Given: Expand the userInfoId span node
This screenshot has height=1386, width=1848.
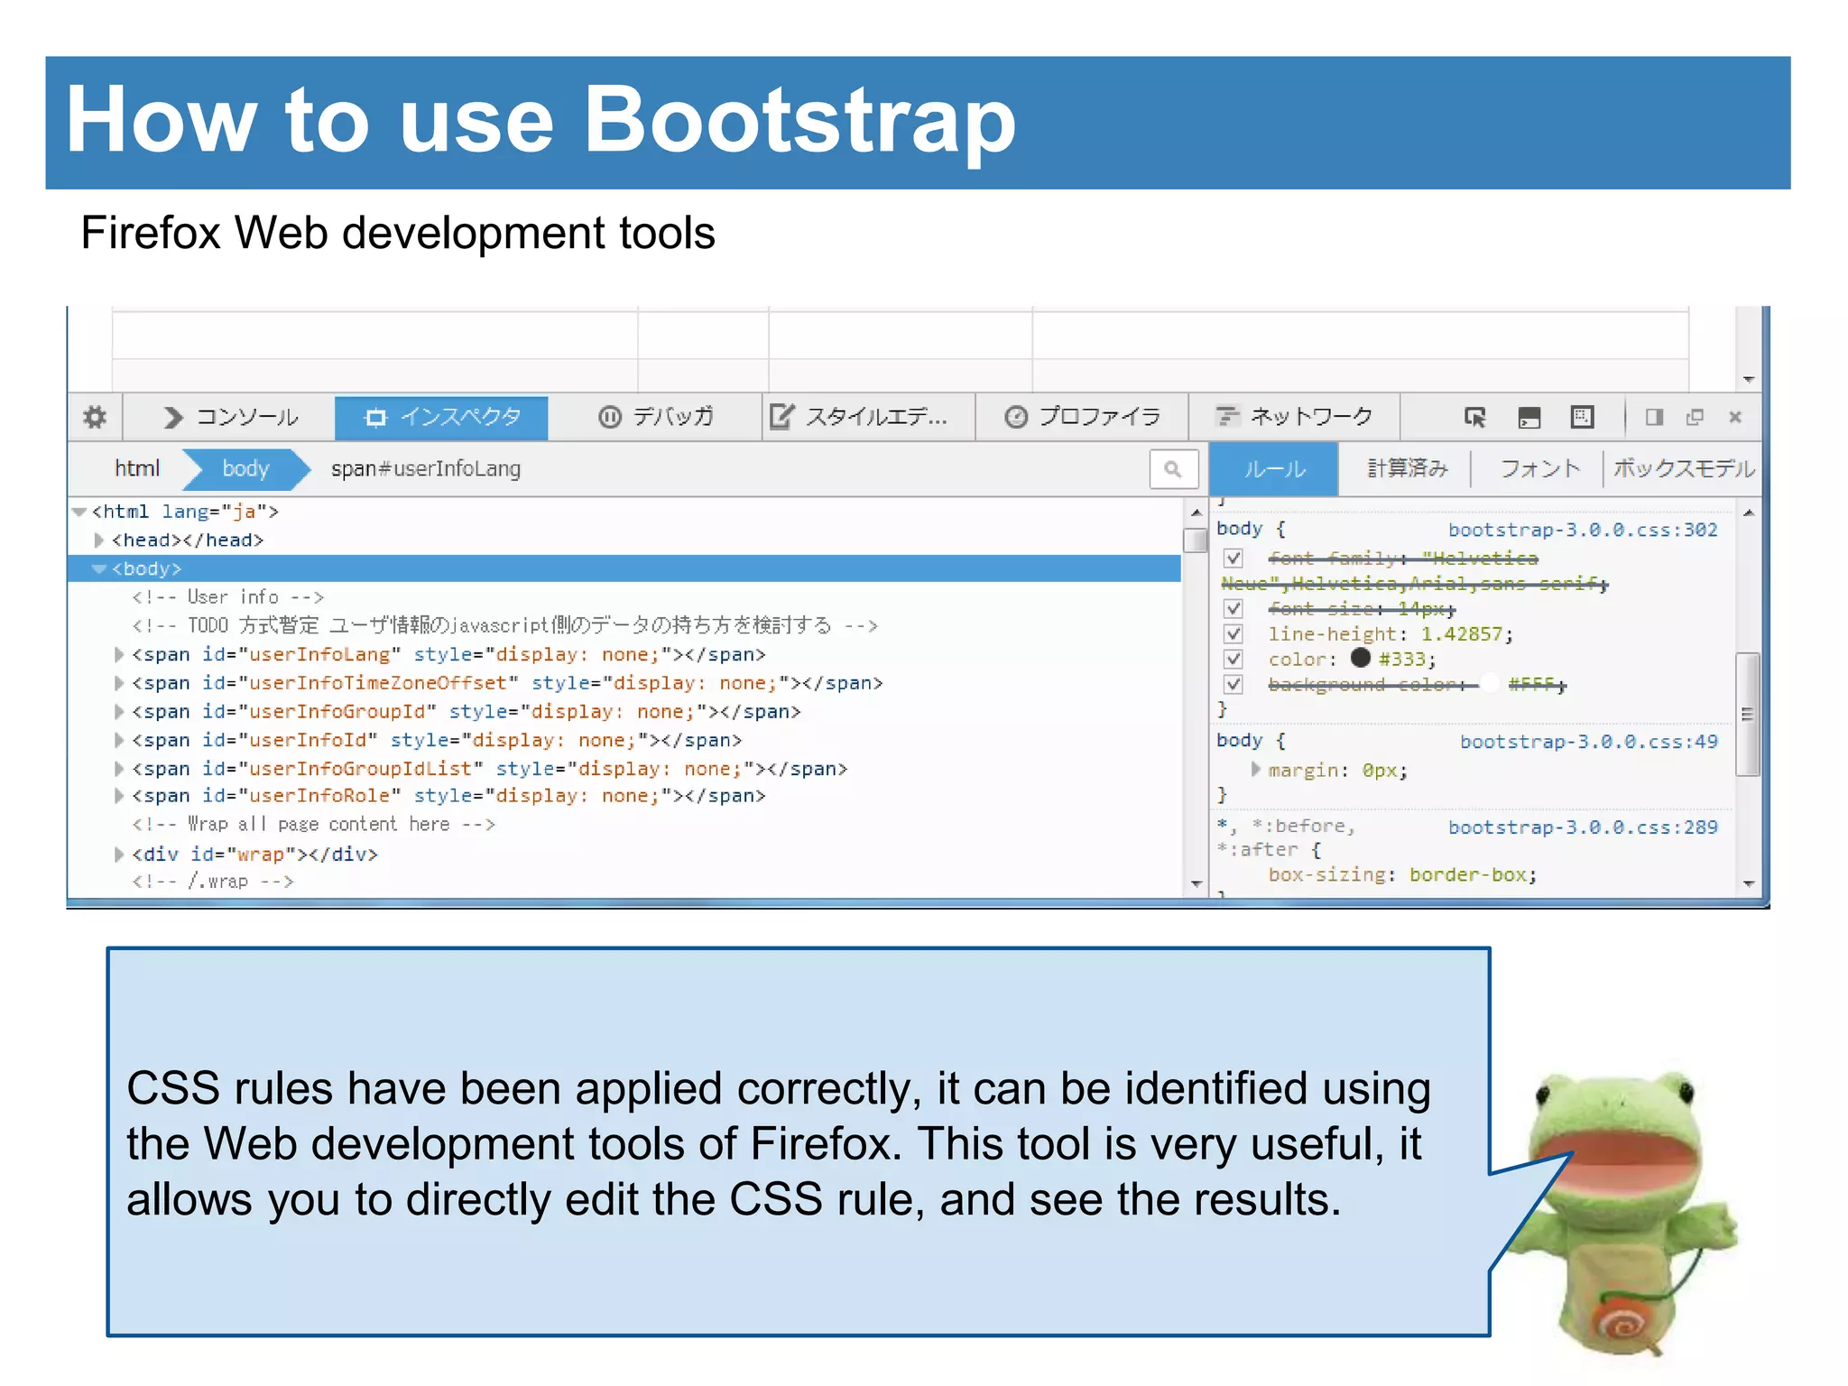Looking at the screenshot, I should [x=119, y=740].
